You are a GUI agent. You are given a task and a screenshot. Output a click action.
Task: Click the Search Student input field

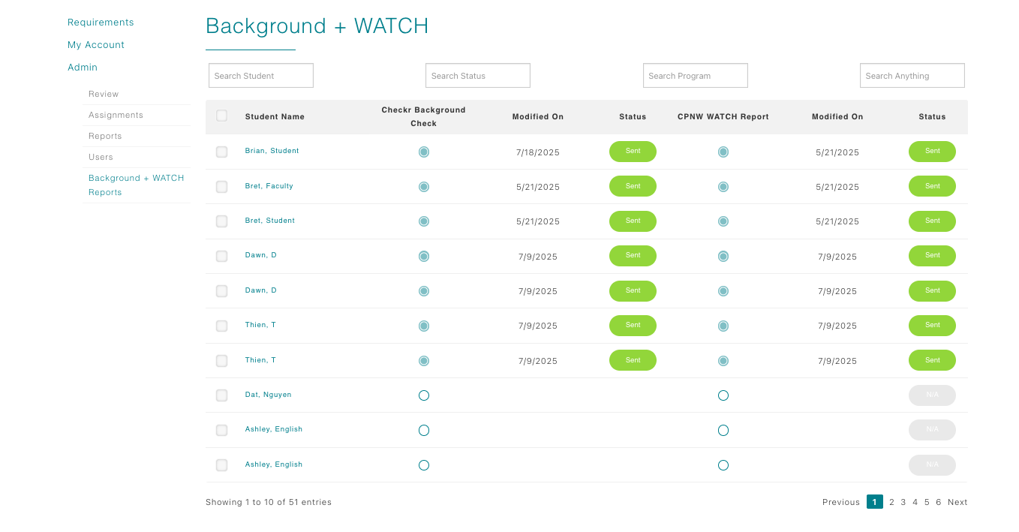[260, 75]
